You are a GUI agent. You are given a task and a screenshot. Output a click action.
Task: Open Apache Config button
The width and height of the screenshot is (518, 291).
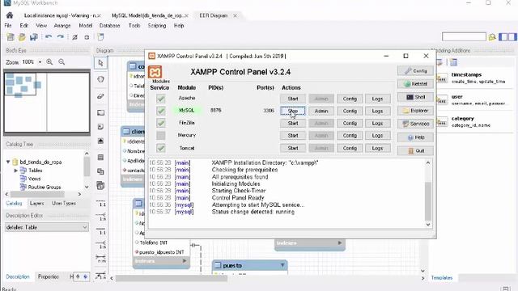click(x=350, y=99)
